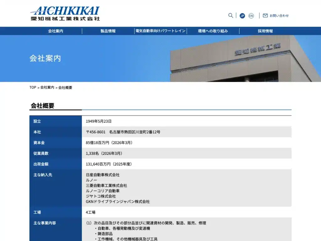The width and height of the screenshot is (321, 241).
Task: Click ジヤトコ株式会社 in the list
Action: tap(101, 196)
